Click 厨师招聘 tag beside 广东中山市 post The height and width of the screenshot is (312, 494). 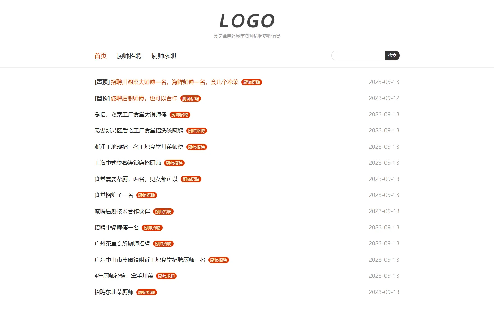pos(219,260)
